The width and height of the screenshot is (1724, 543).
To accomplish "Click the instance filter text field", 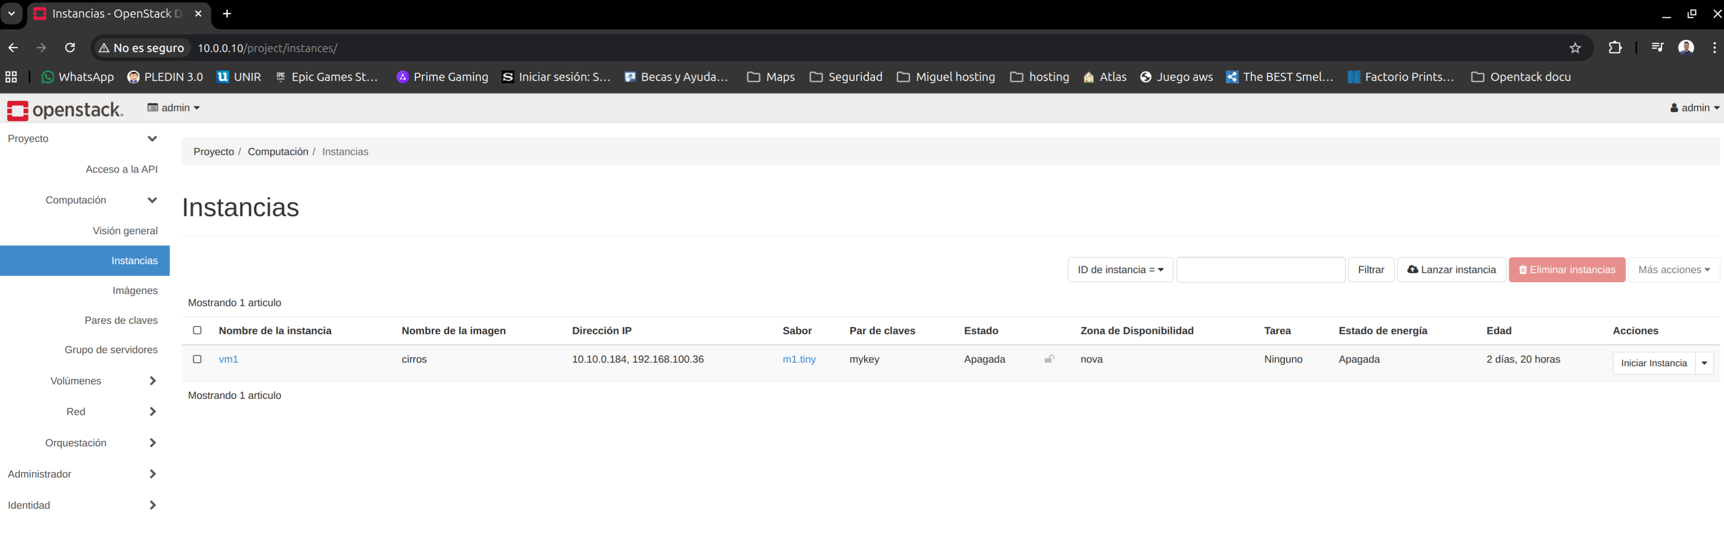I will tap(1260, 270).
